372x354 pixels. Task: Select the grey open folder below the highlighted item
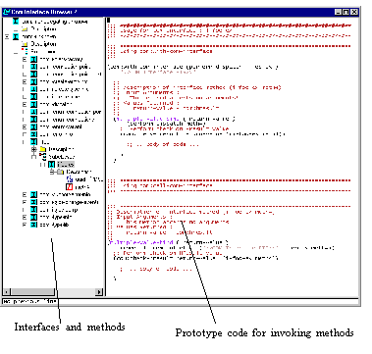click(x=61, y=172)
